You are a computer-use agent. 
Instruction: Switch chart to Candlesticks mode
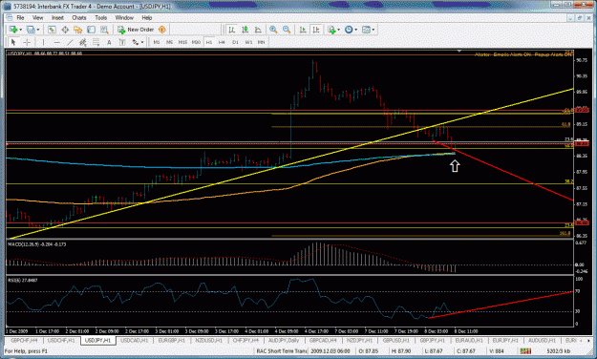[x=245, y=30]
